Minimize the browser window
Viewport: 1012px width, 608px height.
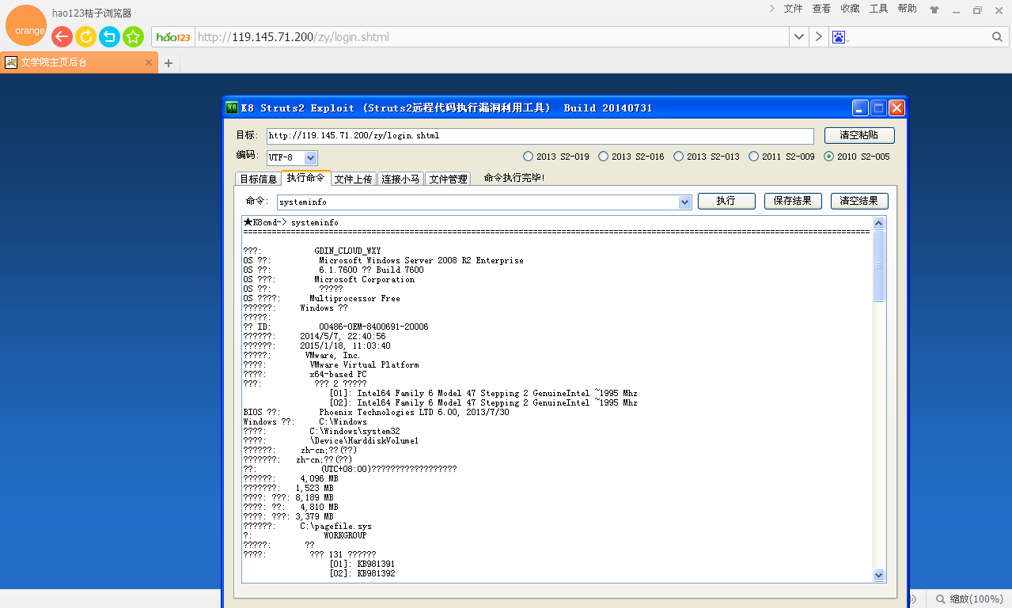coord(957,10)
